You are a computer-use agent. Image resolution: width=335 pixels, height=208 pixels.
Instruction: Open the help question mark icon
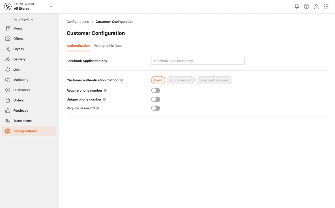pyautogui.click(x=306, y=6)
